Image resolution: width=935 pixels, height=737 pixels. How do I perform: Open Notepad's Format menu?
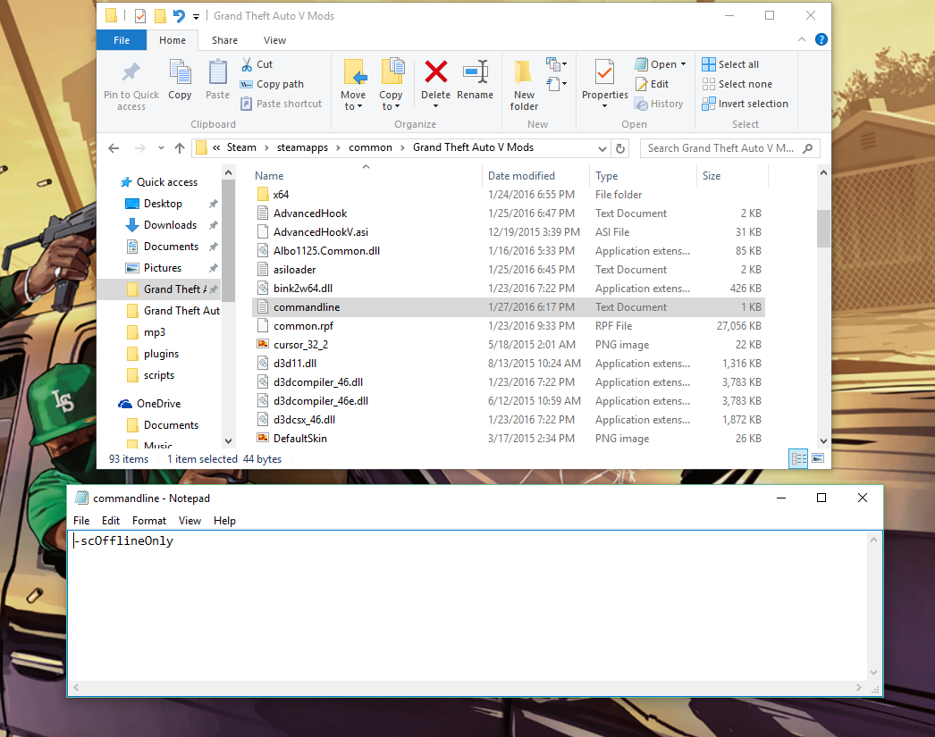click(x=149, y=521)
